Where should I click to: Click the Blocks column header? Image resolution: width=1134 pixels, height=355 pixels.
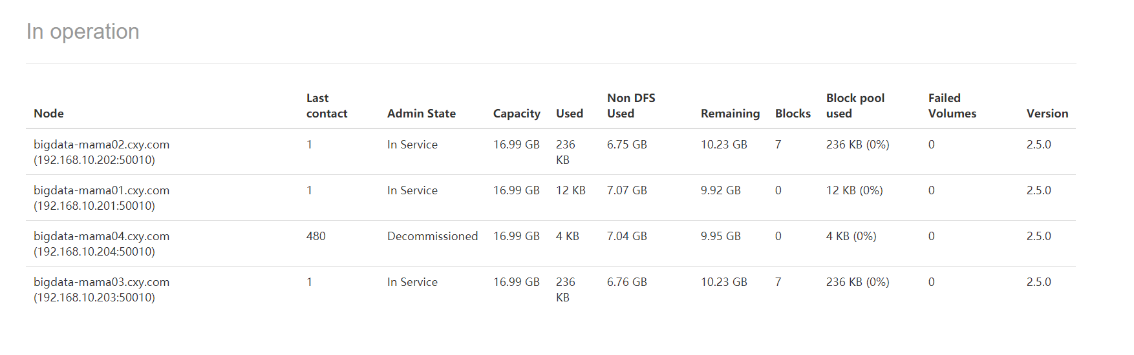click(x=793, y=114)
